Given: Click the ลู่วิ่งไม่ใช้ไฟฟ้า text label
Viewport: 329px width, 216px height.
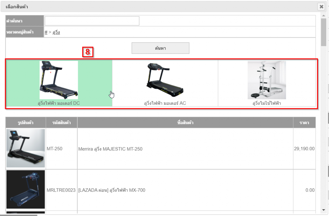Looking at the screenshot, I should click(267, 103).
